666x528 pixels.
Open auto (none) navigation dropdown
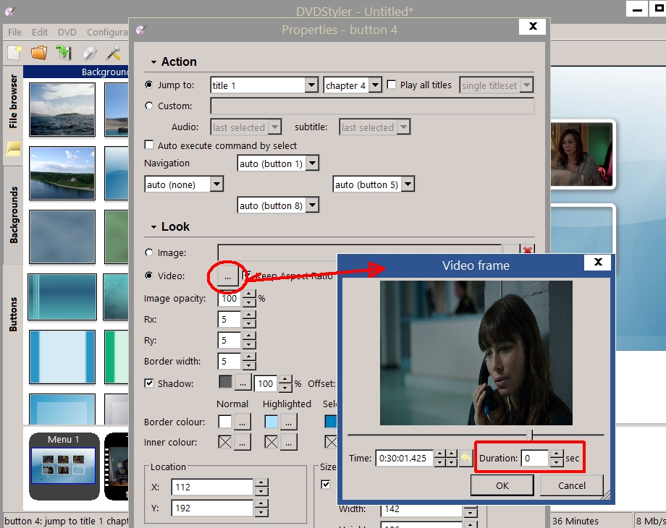[x=216, y=184]
